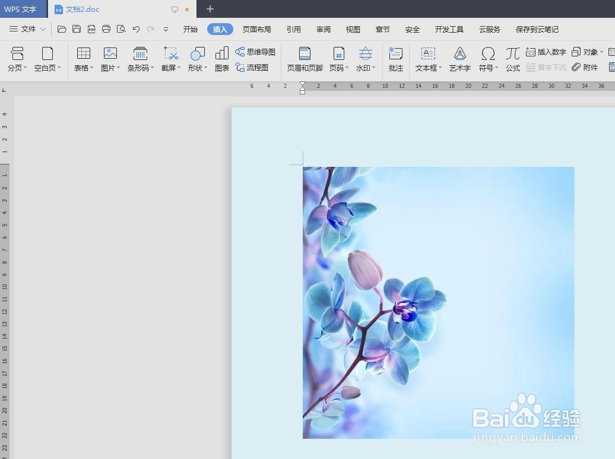Screen dimensions: 615x459
Task: Insert a 批注 comment
Action: pyautogui.click(x=396, y=59)
